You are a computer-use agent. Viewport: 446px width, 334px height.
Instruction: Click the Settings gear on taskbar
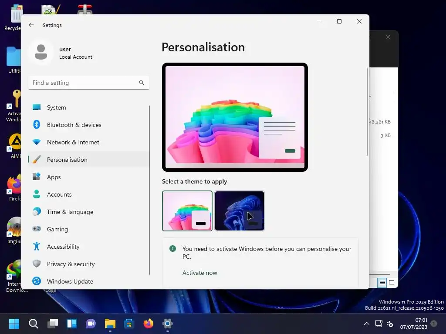(x=168, y=324)
